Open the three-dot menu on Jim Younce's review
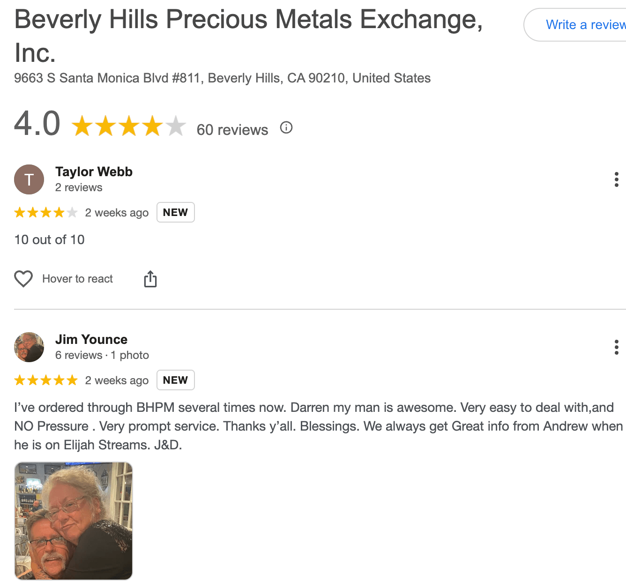This screenshot has width=626, height=581. [616, 347]
